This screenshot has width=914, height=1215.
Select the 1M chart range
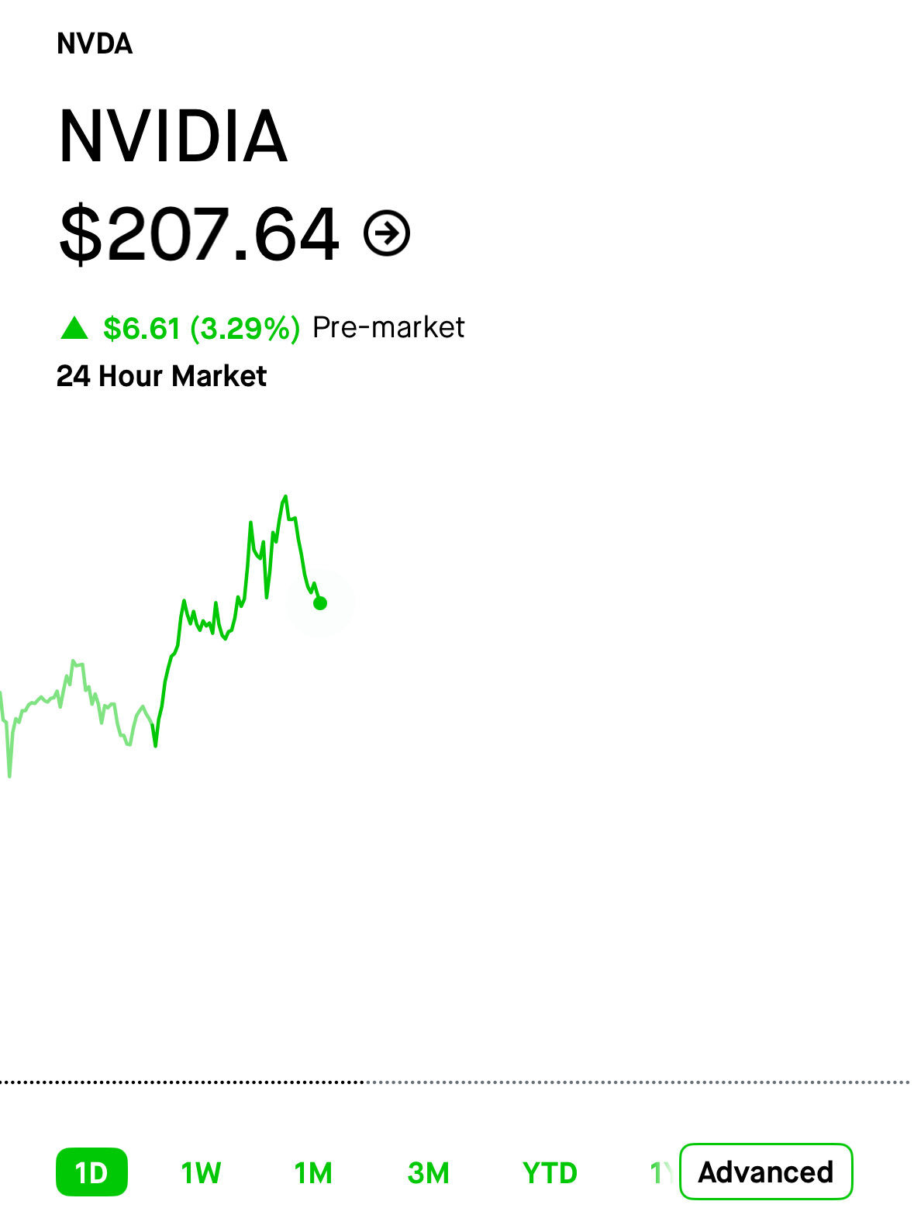pyautogui.click(x=312, y=1173)
